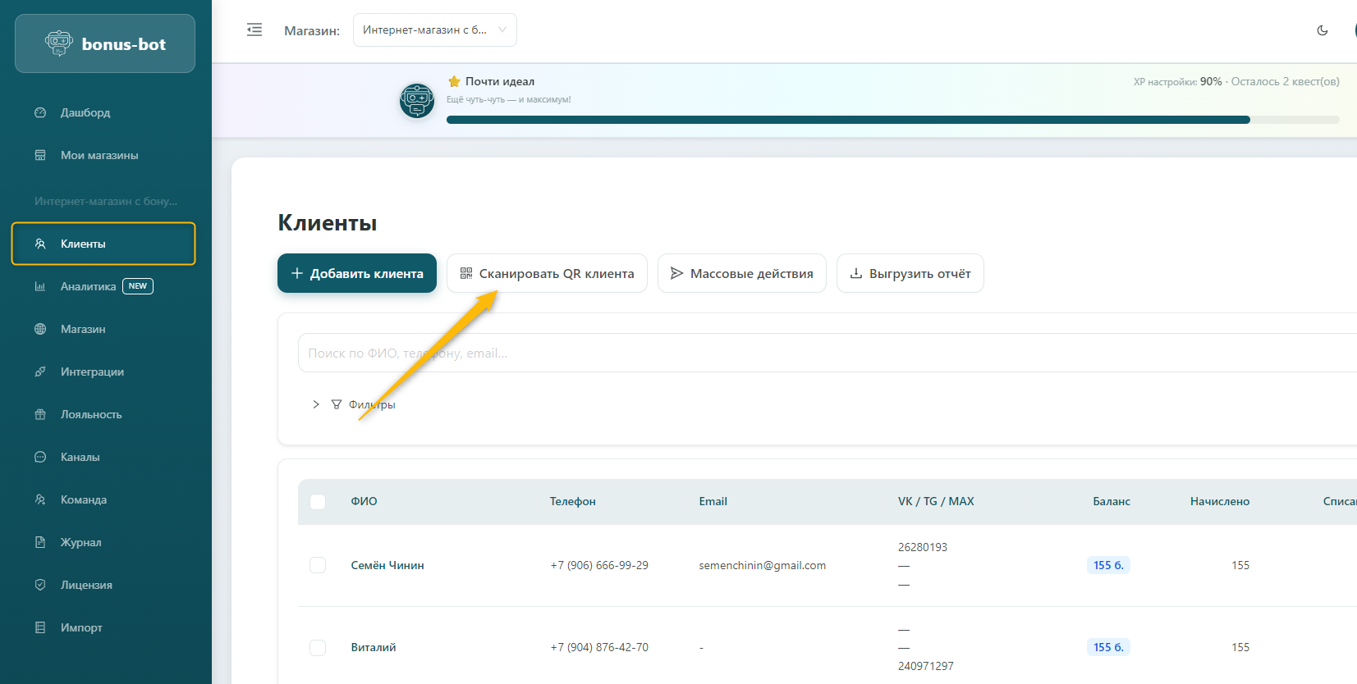Open Dashboard via its gauge icon
The height and width of the screenshot is (684, 1357).
(40, 112)
